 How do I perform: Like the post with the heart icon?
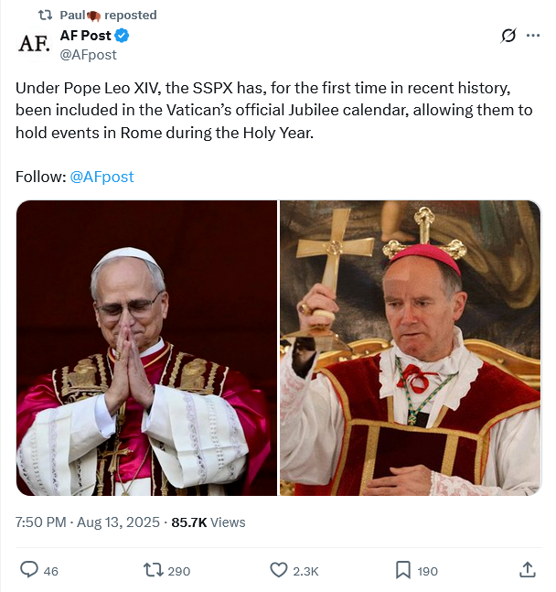coord(279,570)
